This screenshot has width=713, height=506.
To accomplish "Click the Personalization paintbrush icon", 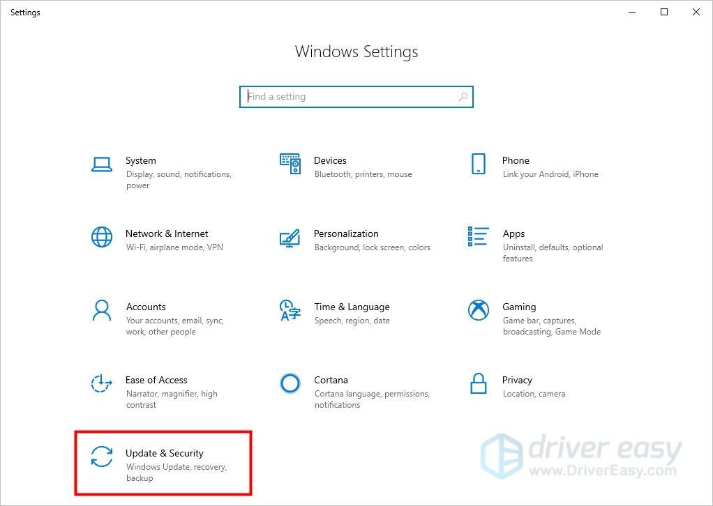I will pos(290,238).
